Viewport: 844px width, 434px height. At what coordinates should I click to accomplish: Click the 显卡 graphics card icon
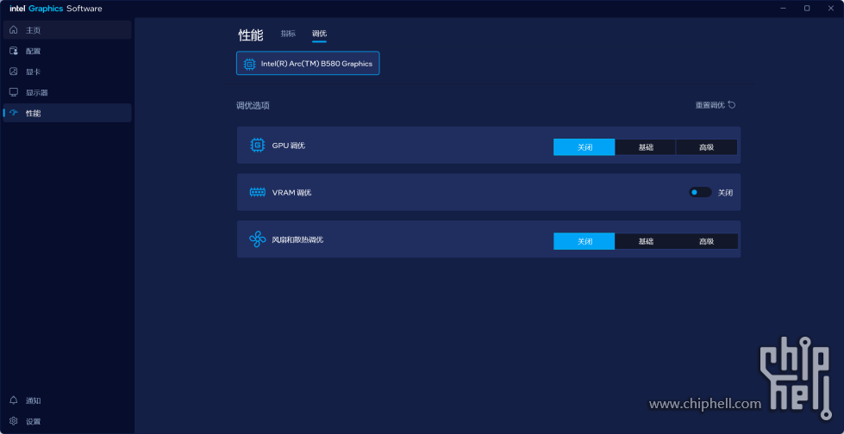point(14,71)
